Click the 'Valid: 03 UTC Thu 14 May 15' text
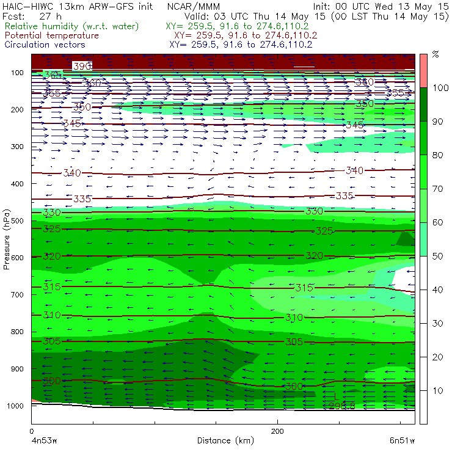Screen dimensions: 452x452 pyautogui.click(x=255, y=16)
